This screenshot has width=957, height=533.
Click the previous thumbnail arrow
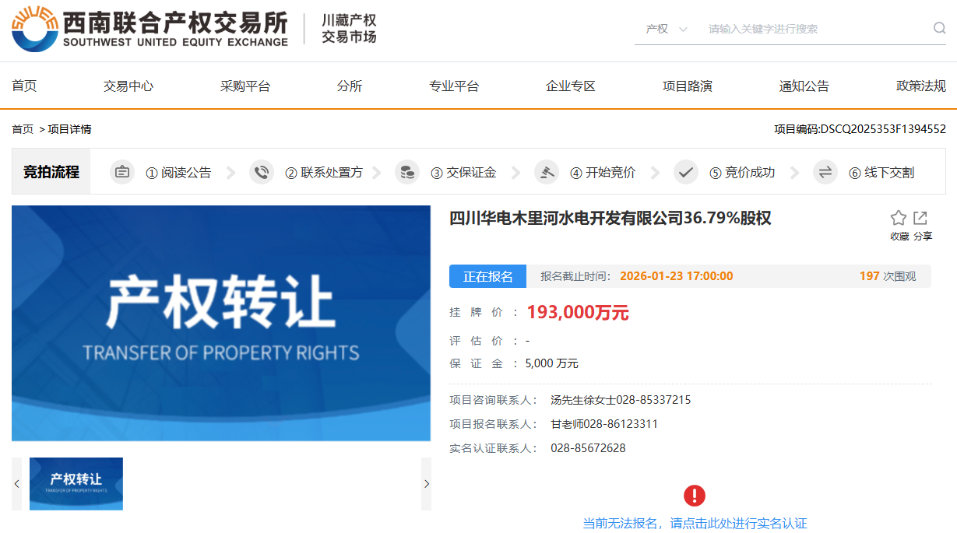[x=17, y=484]
